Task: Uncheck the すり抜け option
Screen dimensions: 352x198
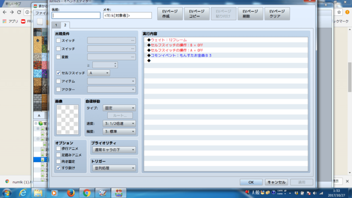Action: pyautogui.click(x=58, y=168)
